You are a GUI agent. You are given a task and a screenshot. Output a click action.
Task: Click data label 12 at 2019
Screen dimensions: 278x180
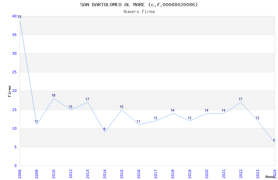click(189, 118)
